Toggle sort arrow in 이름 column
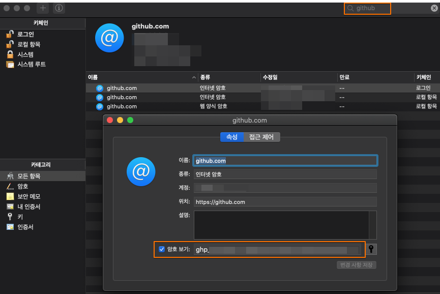The height and width of the screenshot is (294, 440). coord(194,77)
